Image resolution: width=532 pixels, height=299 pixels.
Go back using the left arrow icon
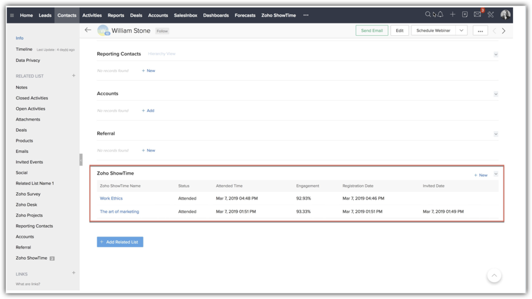pos(88,30)
